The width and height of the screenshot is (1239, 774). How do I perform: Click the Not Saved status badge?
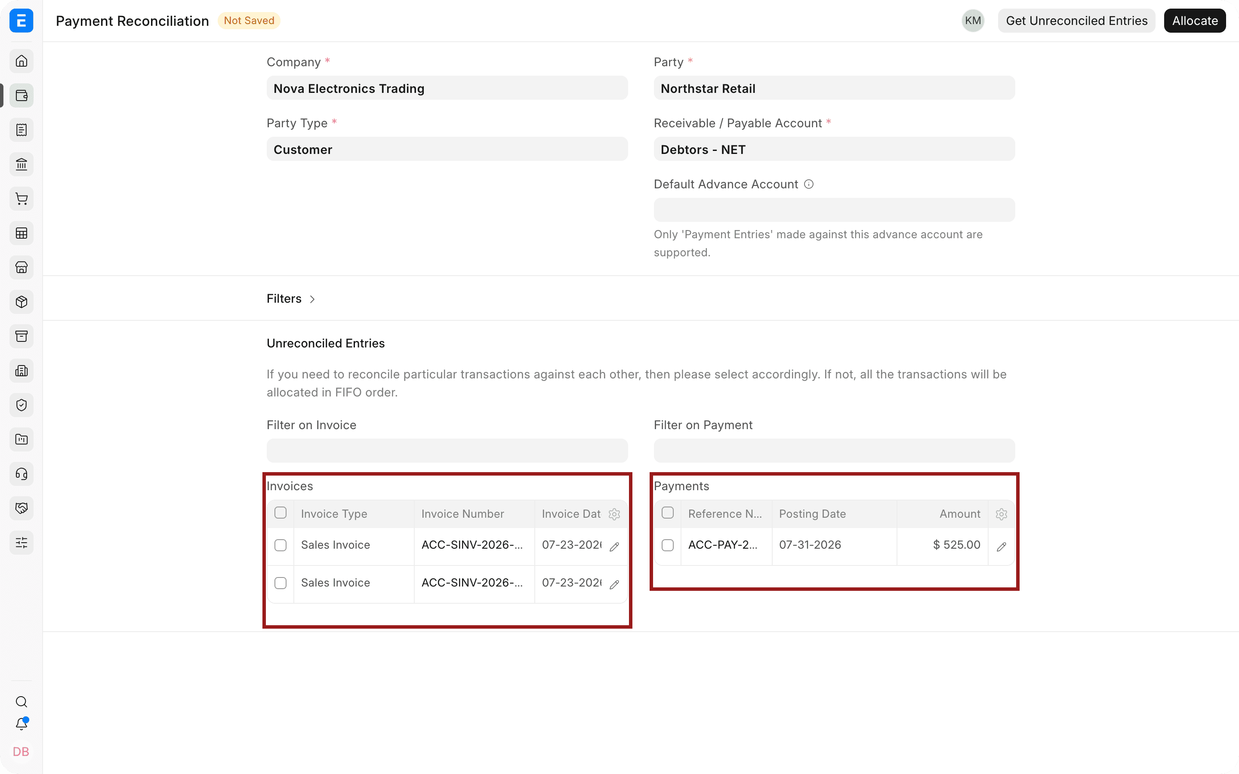coord(249,21)
